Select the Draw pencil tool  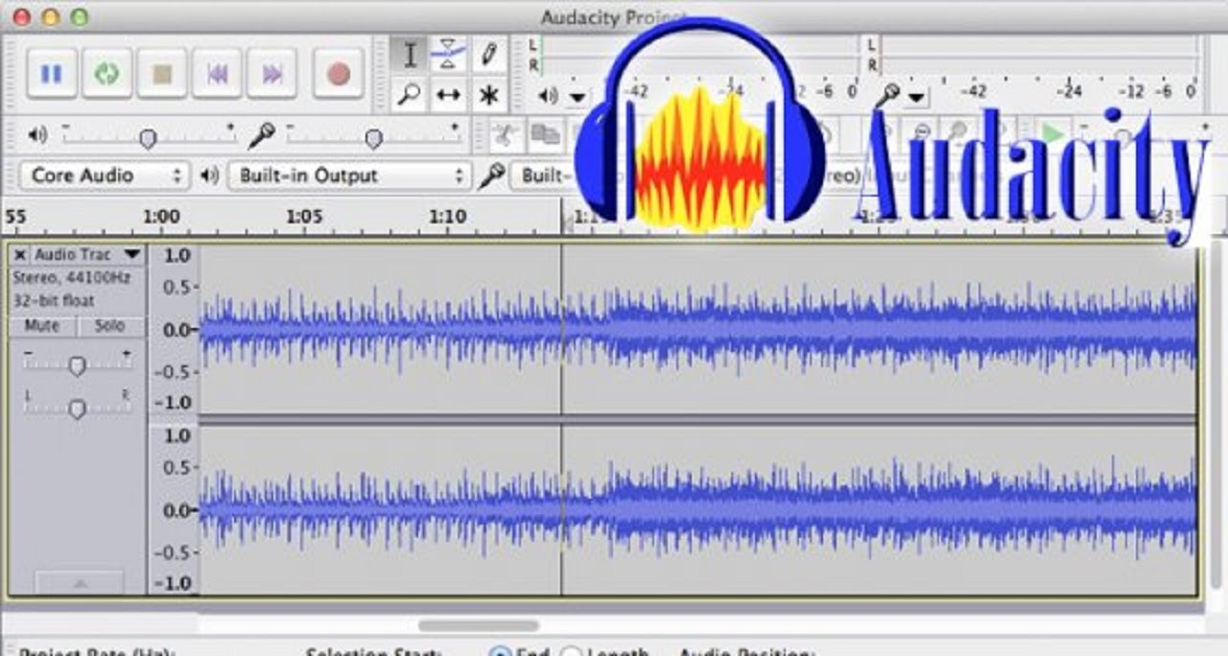click(489, 55)
